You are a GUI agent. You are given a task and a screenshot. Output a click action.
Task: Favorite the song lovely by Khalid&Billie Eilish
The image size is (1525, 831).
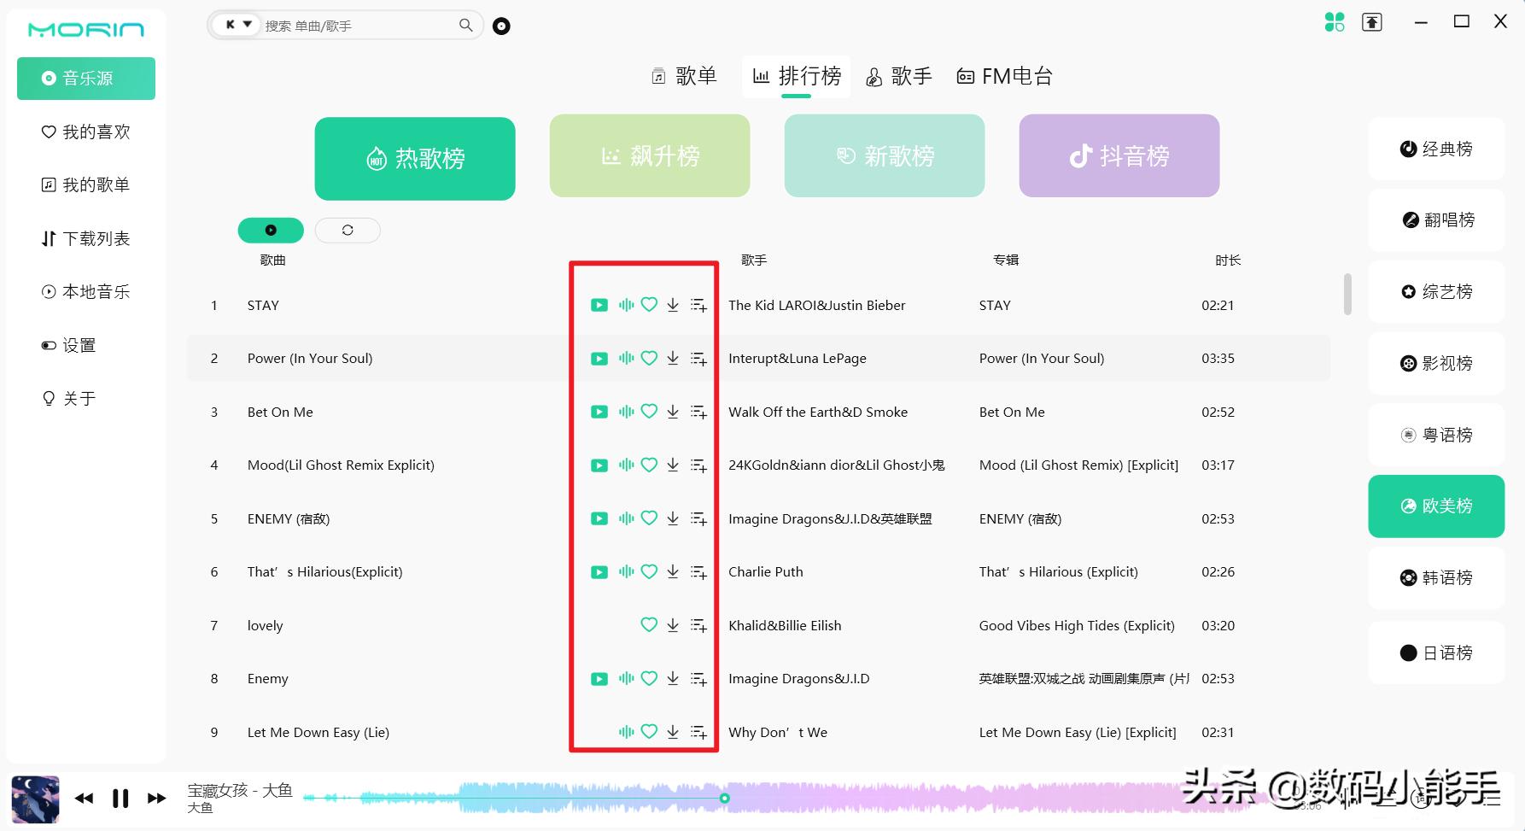pos(649,625)
